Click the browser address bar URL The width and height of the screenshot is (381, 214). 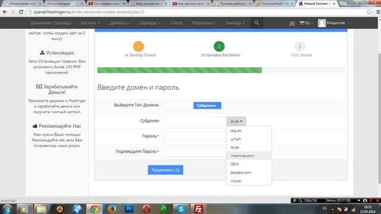(89, 12)
